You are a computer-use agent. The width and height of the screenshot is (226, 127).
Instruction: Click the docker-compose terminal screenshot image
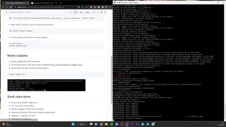pyautogui.click(x=46, y=85)
